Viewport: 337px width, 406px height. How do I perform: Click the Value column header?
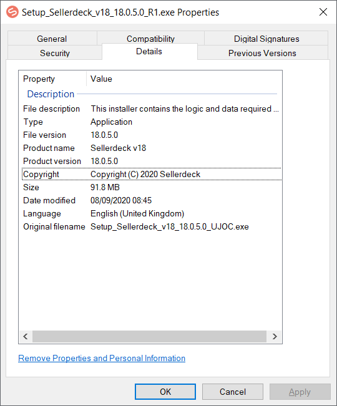[x=184, y=79]
